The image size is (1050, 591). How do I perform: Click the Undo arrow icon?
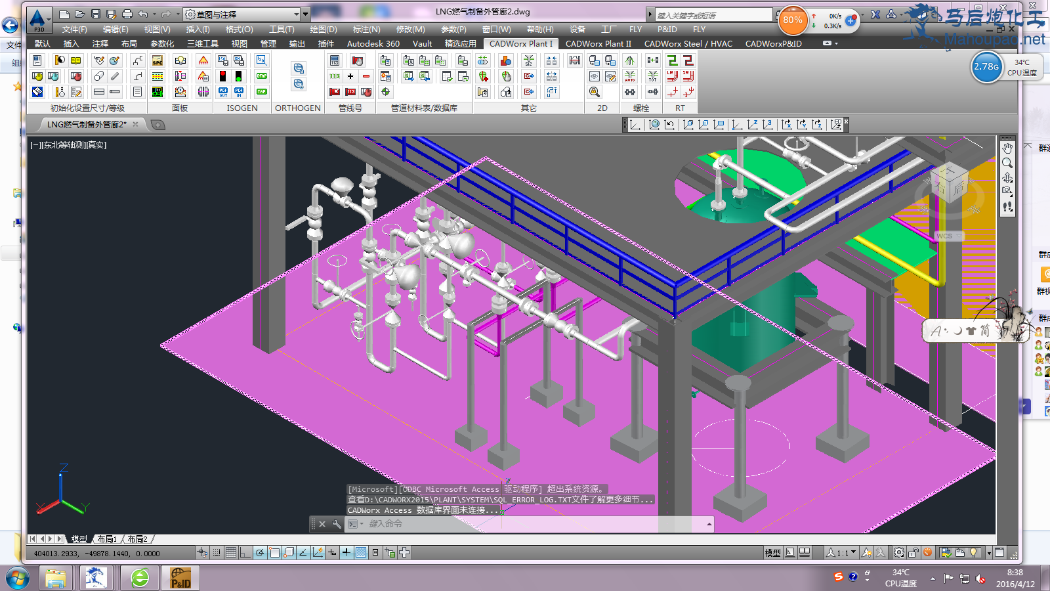143,14
